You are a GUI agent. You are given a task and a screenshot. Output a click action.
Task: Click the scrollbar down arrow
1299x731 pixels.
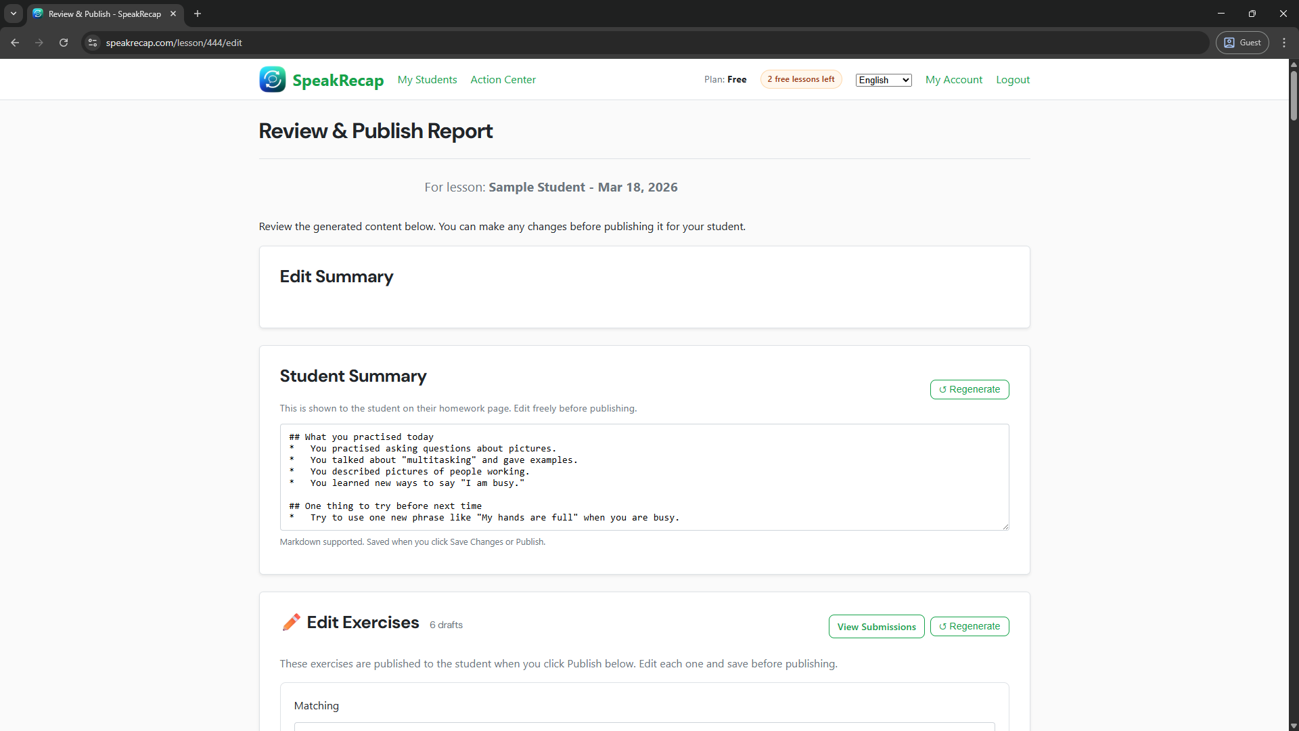(1294, 726)
